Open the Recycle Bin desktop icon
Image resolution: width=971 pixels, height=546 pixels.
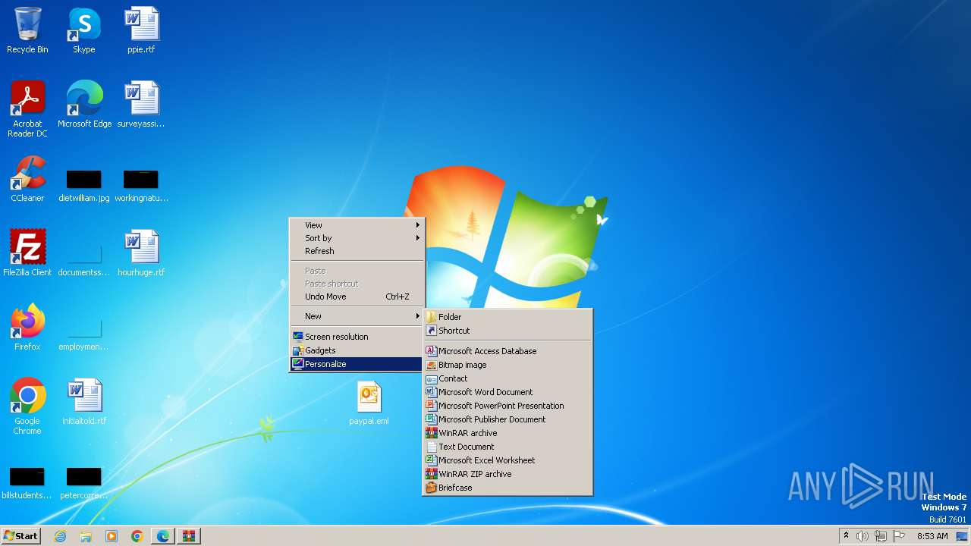pos(27,30)
